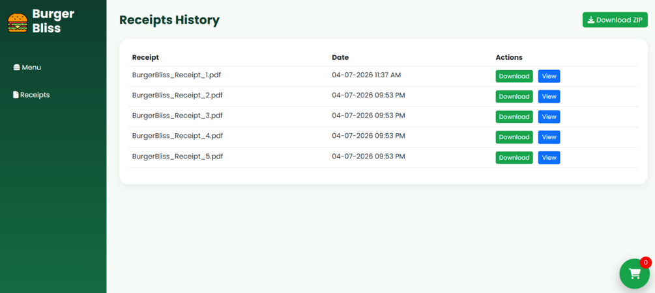Open the Menu sidebar item
This screenshot has width=655, height=293.
(27, 68)
